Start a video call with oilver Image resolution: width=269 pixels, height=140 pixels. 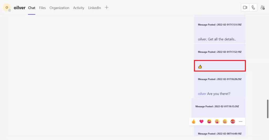click(x=245, y=8)
